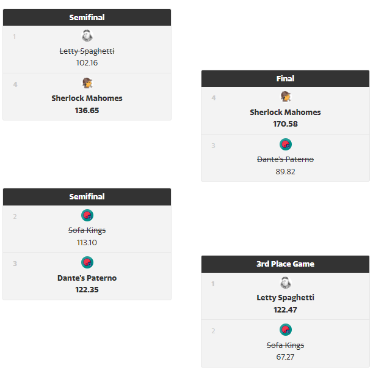Click Letty Spaghetti's avatar in 3rd Place Game
Image resolution: width=373 pixels, height=370 pixels.
click(x=286, y=283)
